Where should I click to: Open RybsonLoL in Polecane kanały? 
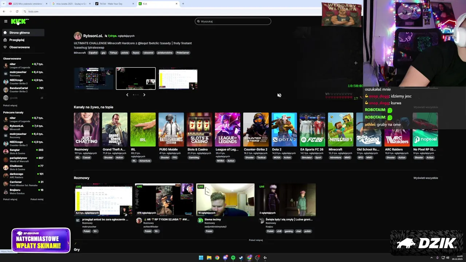pyautogui.click(x=23, y=127)
